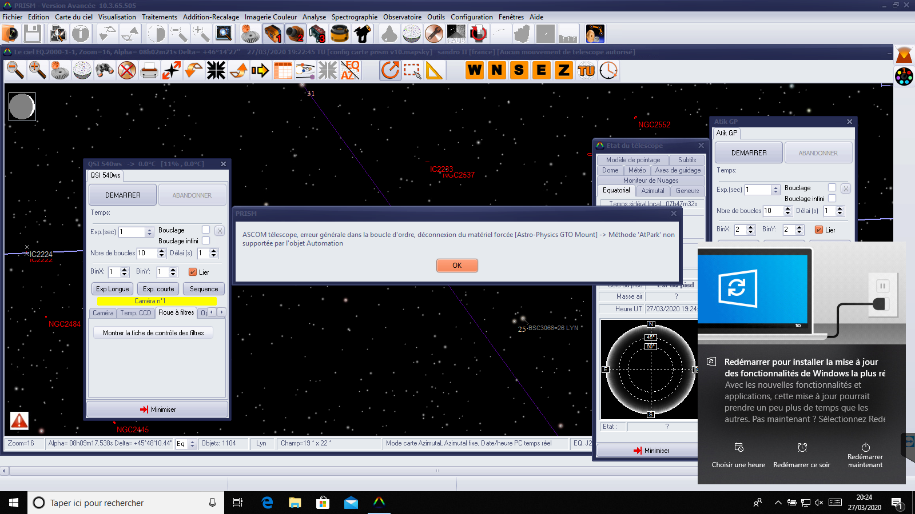Open the Spectrographie menu
Screen dimensions: 915x514
(355, 17)
